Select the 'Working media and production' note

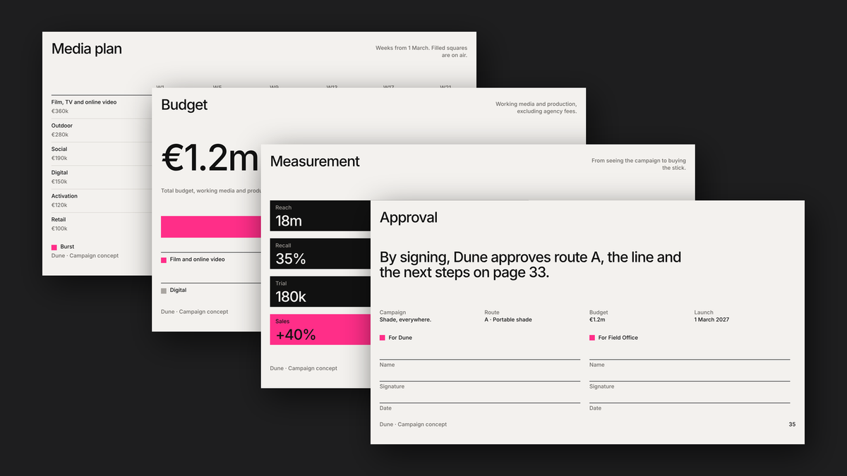tap(536, 107)
